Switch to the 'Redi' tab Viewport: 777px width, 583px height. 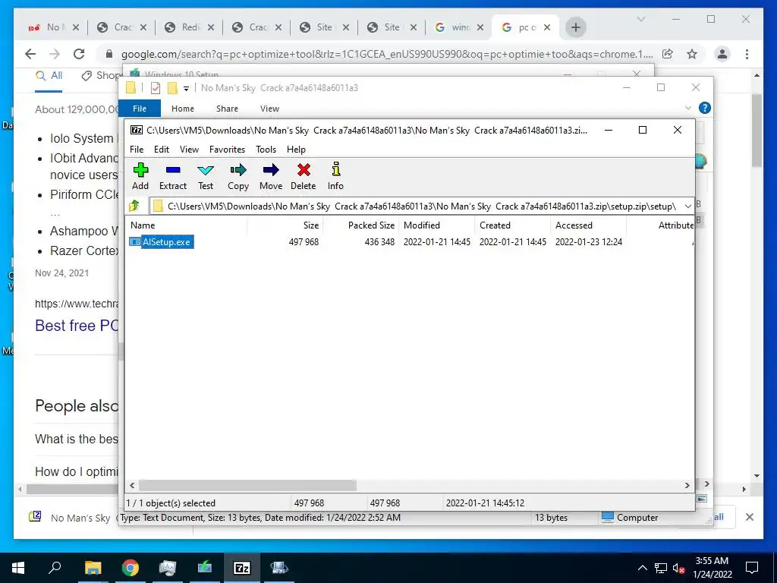click(x=189, y=27)
